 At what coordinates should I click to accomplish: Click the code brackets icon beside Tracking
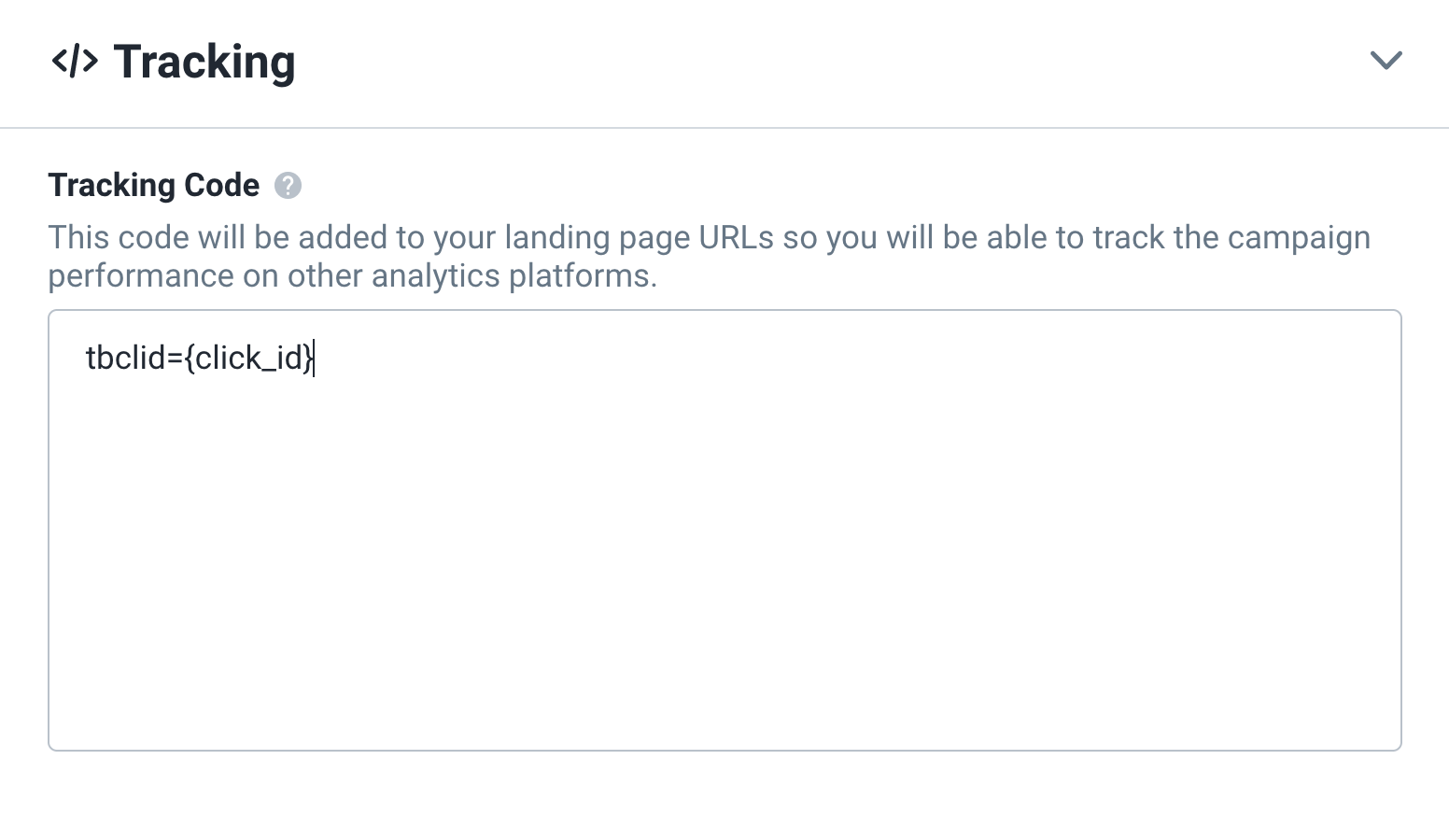click(x=74, y=62)
